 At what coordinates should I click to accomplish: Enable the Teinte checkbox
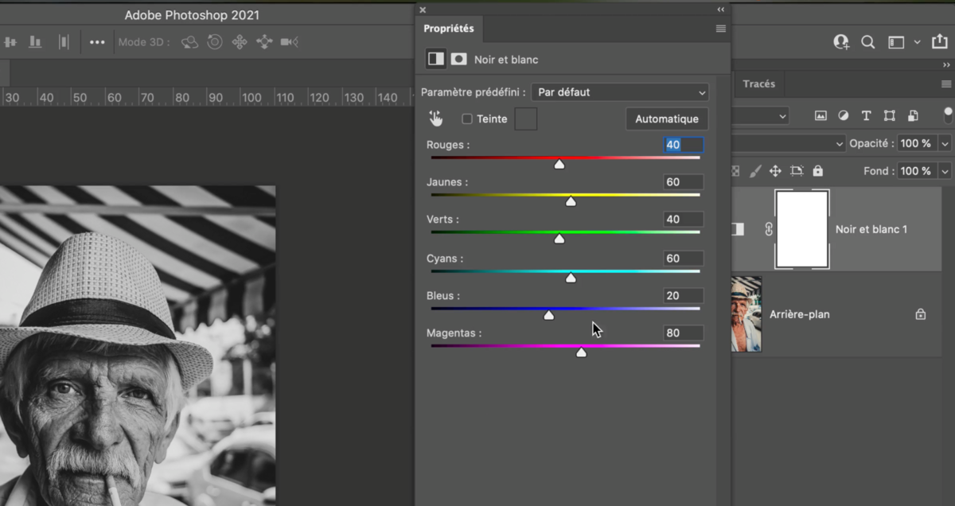[x=467, y=119]
